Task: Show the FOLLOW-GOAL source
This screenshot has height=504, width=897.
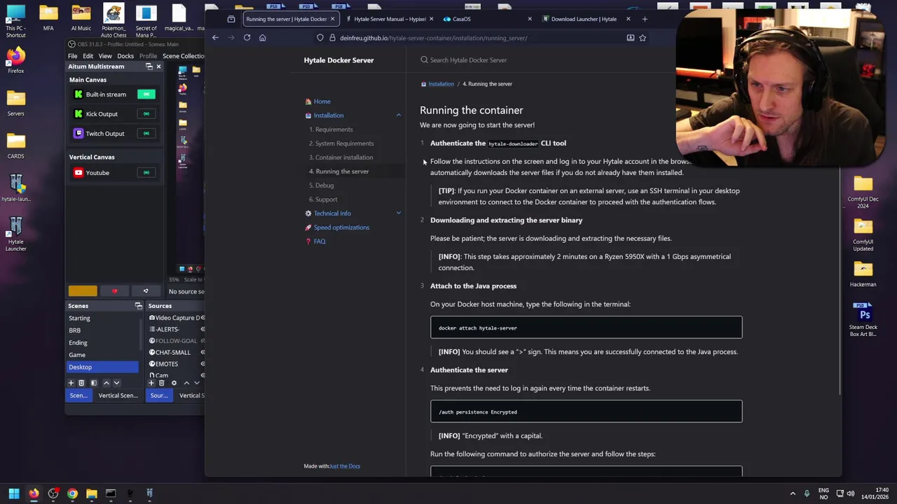Action: pos(203,341)
